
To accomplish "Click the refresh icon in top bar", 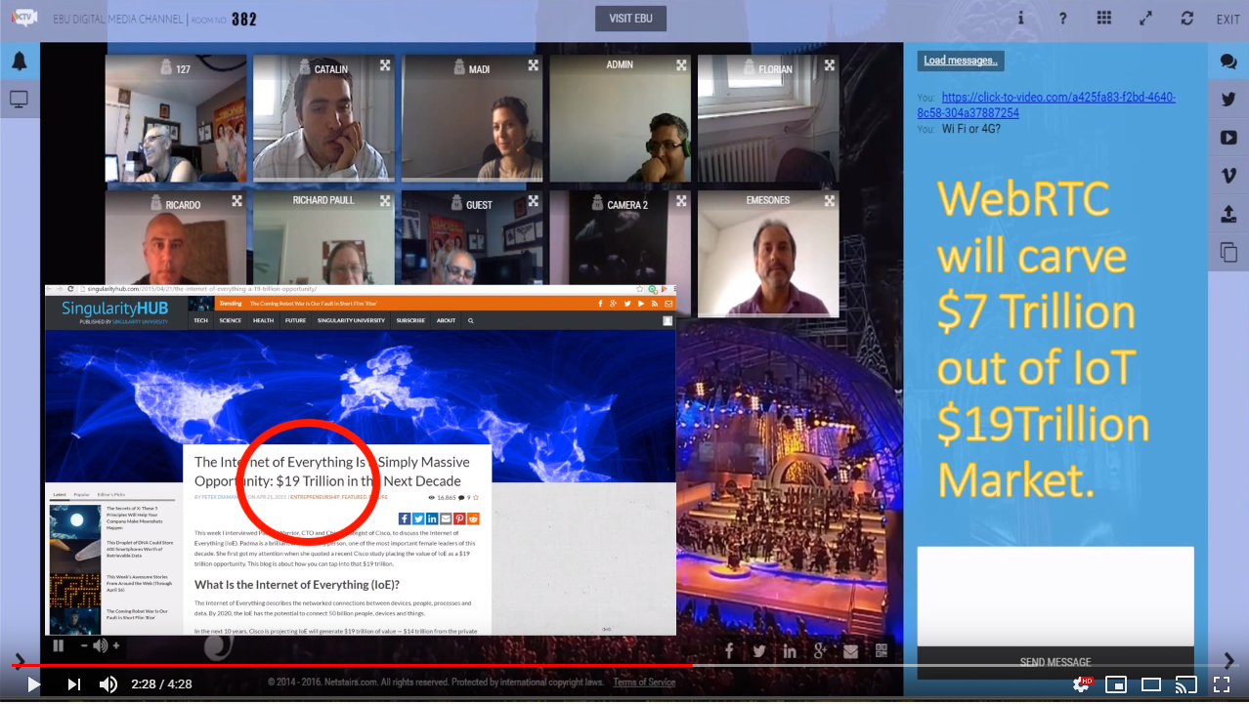I will click(1187, 19).
